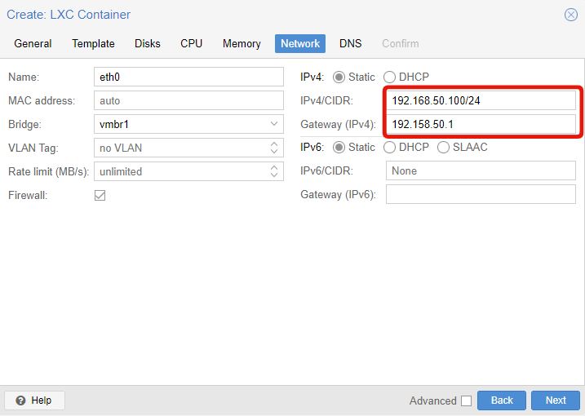Enable the Advanced checkbox

[466, 401]
